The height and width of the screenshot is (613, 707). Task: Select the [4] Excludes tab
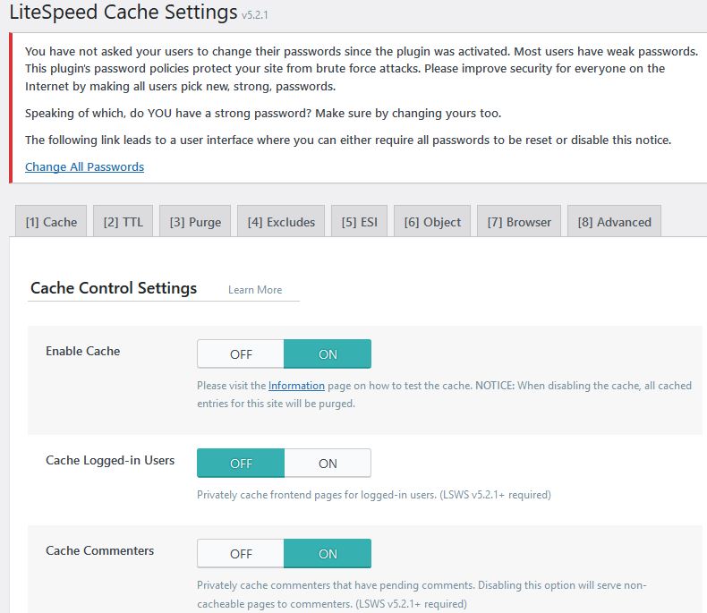tap(281, 221)
